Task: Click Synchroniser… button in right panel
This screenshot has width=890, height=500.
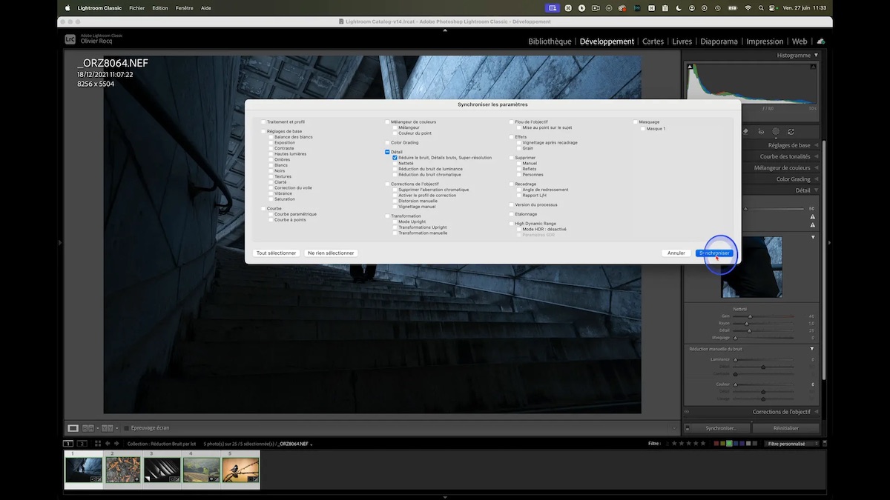Action: [x=720, y=428]
